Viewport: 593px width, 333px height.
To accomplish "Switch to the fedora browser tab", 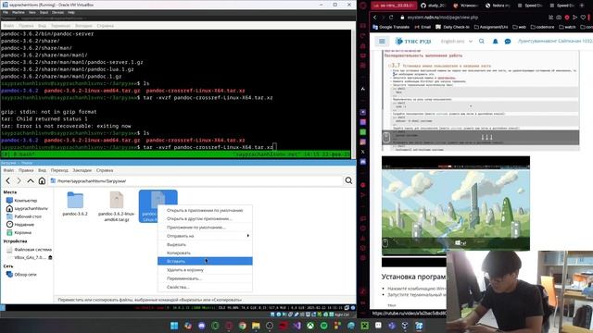I will pyautogui.click(x=498, y=6).
